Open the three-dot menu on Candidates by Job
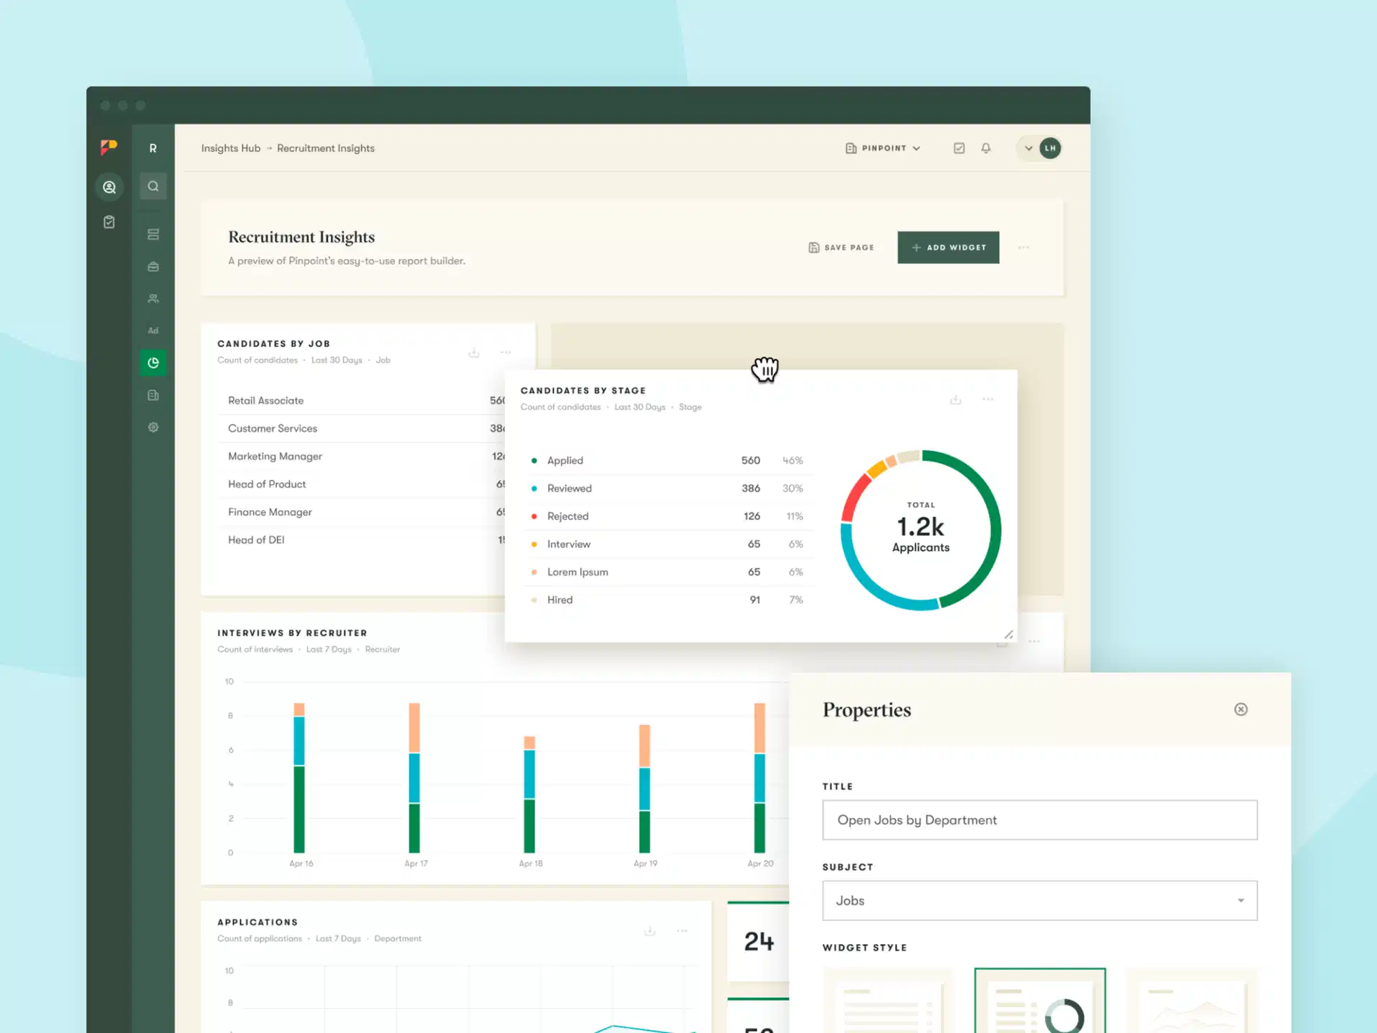 click(506, 352)
